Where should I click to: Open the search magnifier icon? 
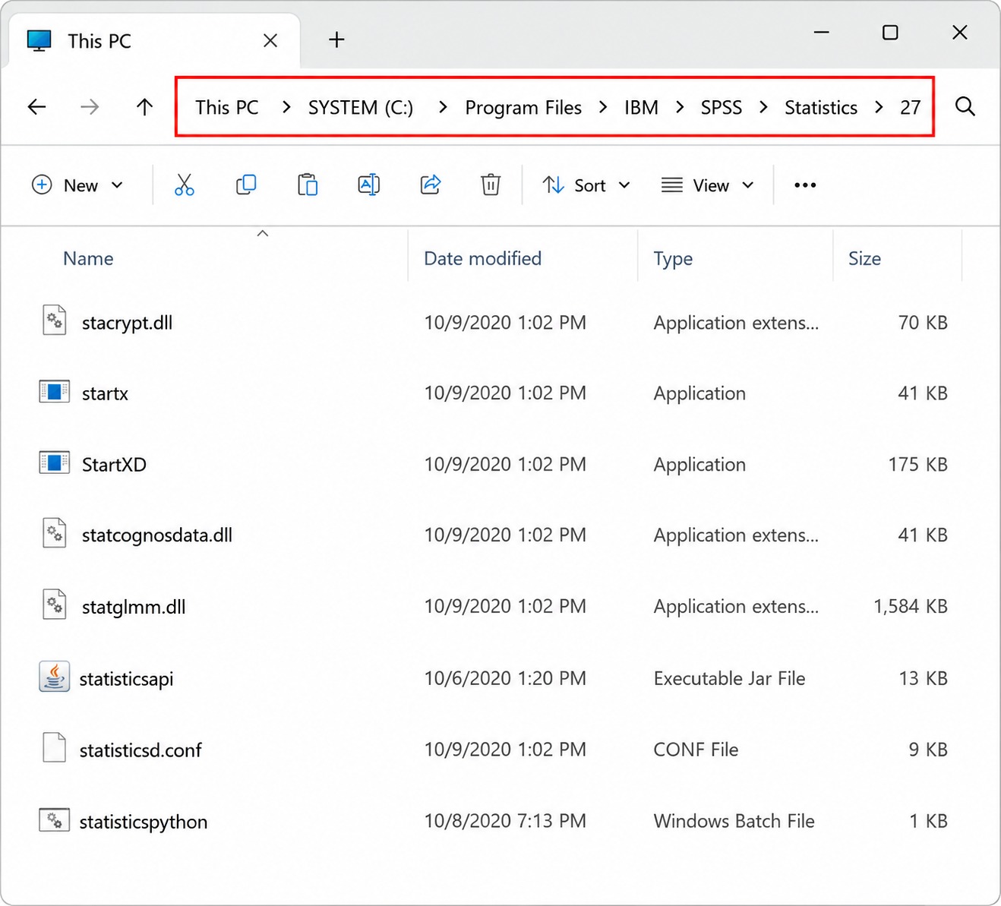click(x=965, y=106)
